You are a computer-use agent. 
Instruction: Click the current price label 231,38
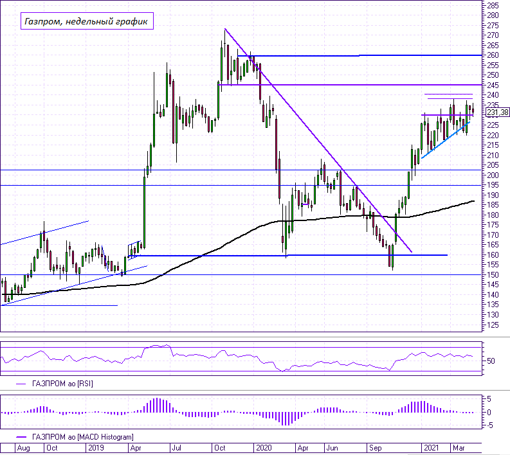tap(497, 112)
